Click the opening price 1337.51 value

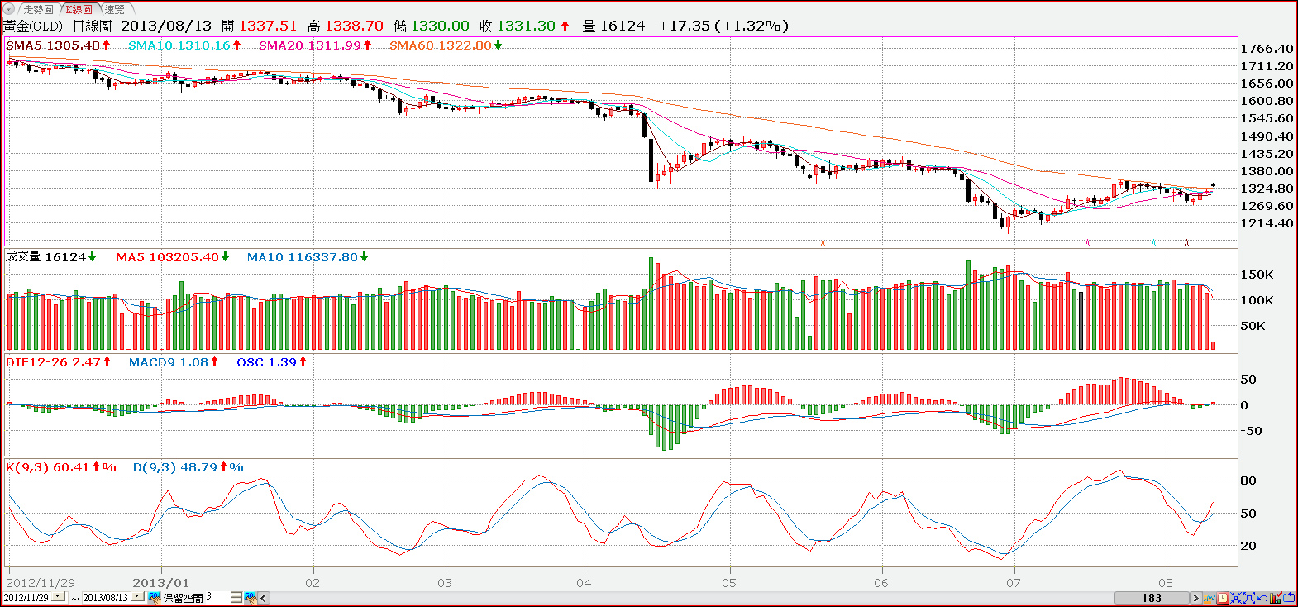(x=268, y=26)
